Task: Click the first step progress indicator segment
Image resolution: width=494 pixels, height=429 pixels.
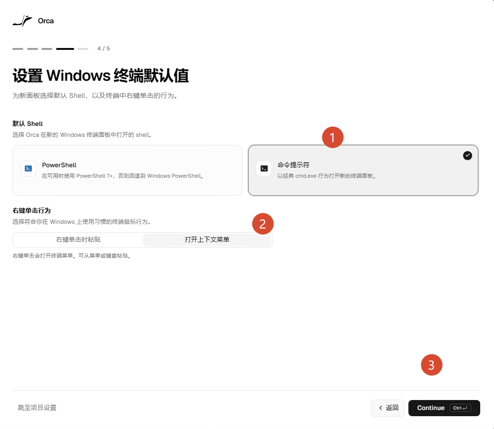Action: pos(18,49)
